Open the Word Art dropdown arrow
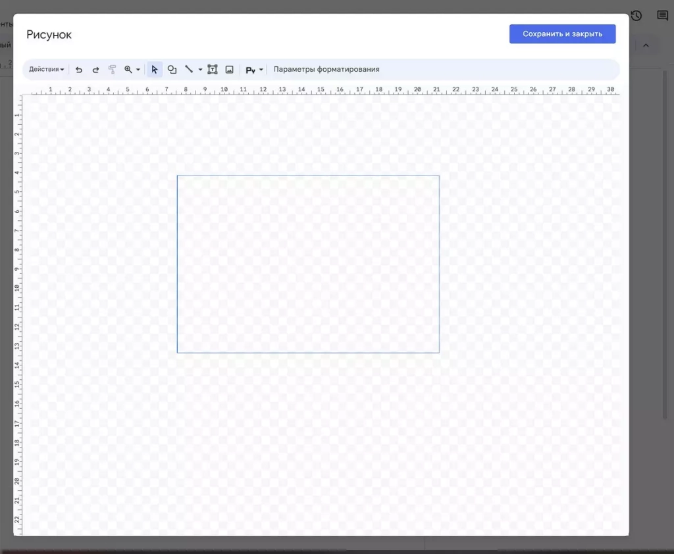 point(261,70)
